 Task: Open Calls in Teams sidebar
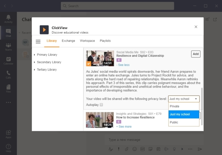pos(8,75)
